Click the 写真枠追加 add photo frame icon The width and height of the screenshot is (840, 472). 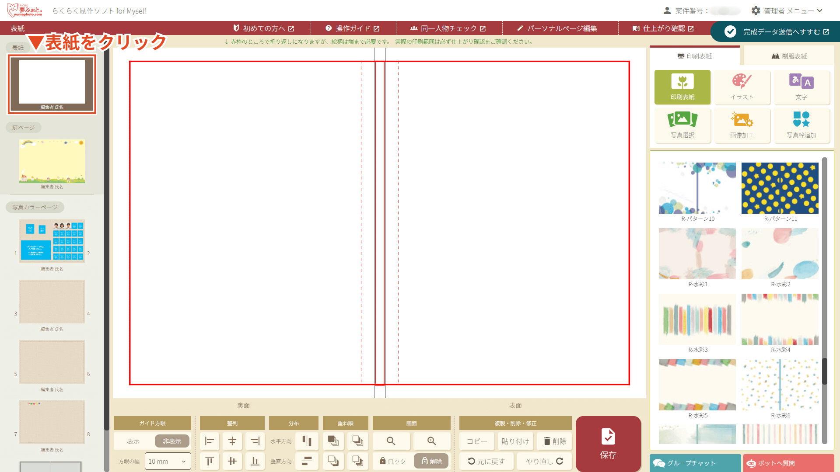pos(801,125)
